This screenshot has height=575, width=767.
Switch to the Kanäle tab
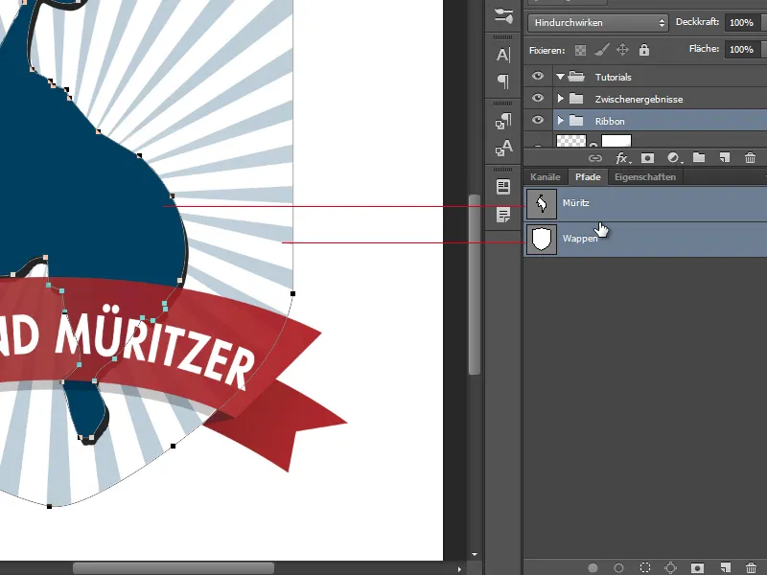[x=545, y=177]
